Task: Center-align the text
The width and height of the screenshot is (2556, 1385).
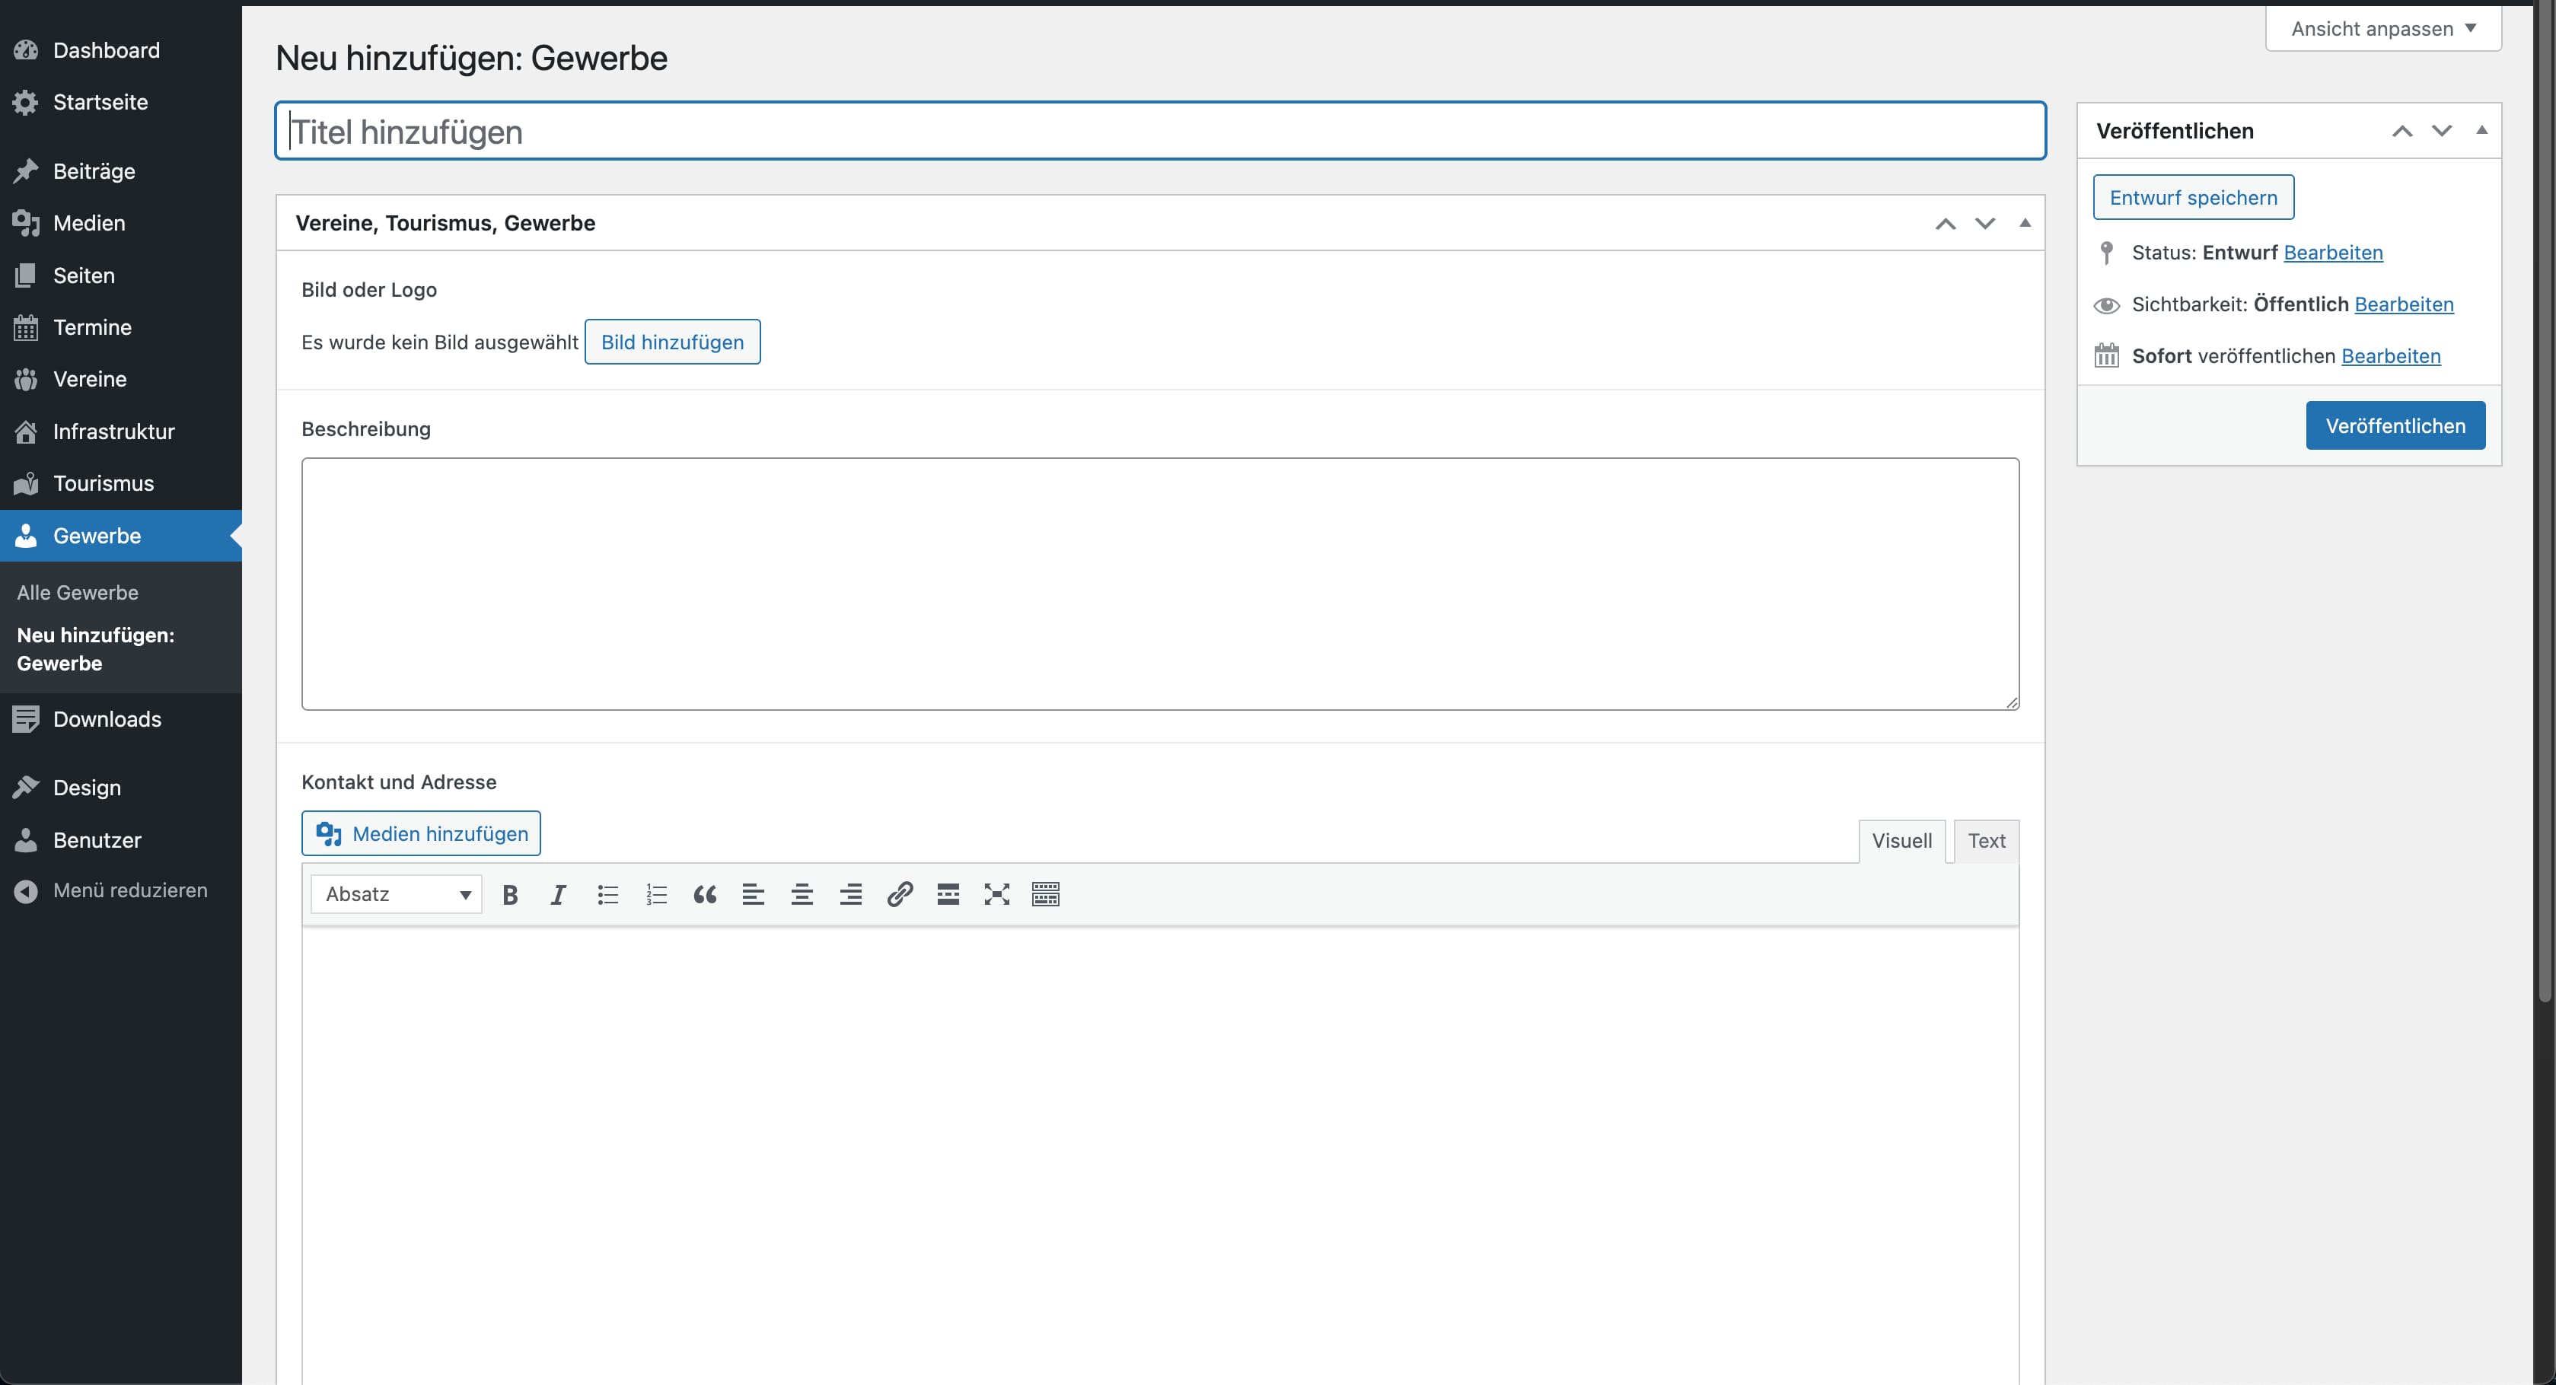Action: (802, 895)
